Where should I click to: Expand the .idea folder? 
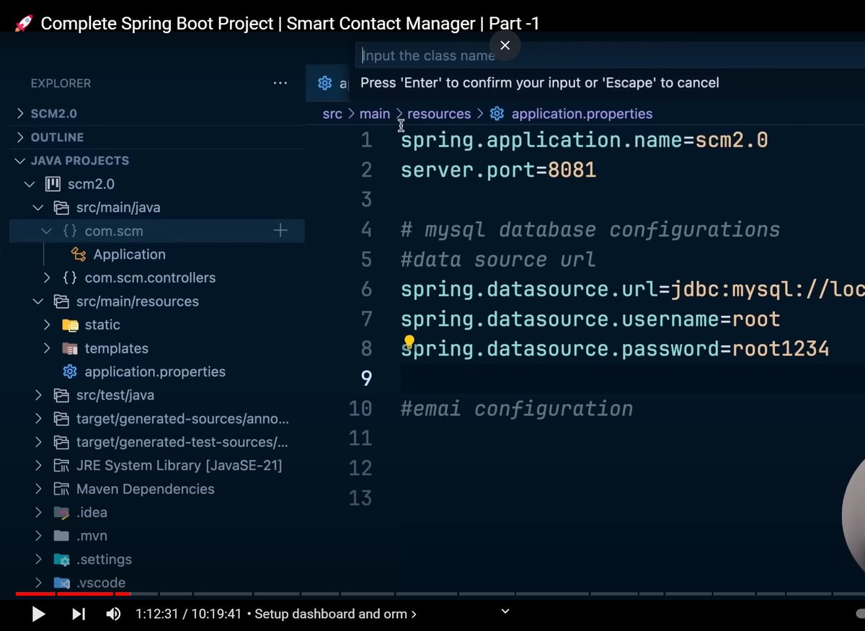point(38,513)
